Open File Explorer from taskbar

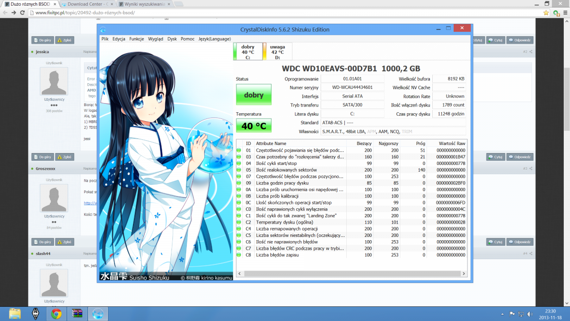pos(15,313)
